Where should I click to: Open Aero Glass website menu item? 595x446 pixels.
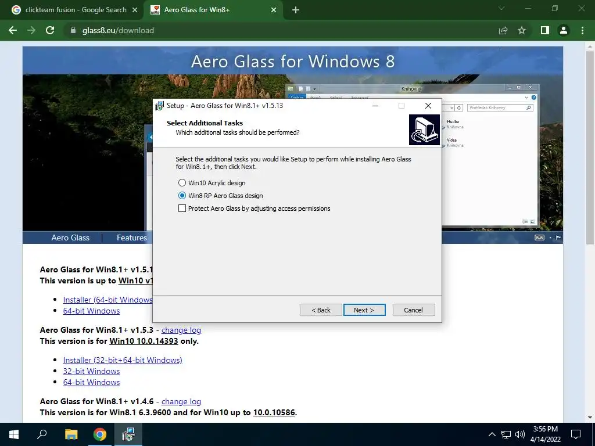[70, 238]
